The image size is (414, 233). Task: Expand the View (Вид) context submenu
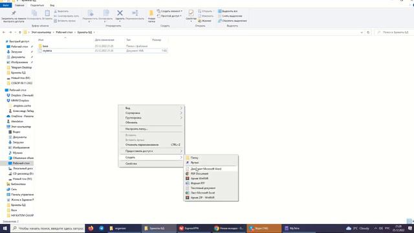pyautogui.click(x=151, y=108)
